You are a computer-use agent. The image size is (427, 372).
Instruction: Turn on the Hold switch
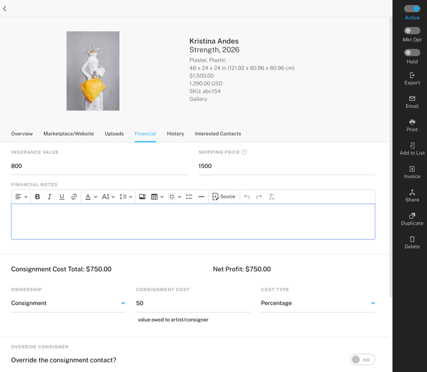pos(412,52)
